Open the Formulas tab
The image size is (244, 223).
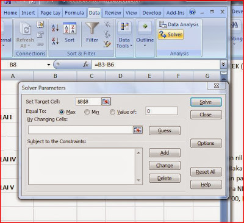[74, 13]
